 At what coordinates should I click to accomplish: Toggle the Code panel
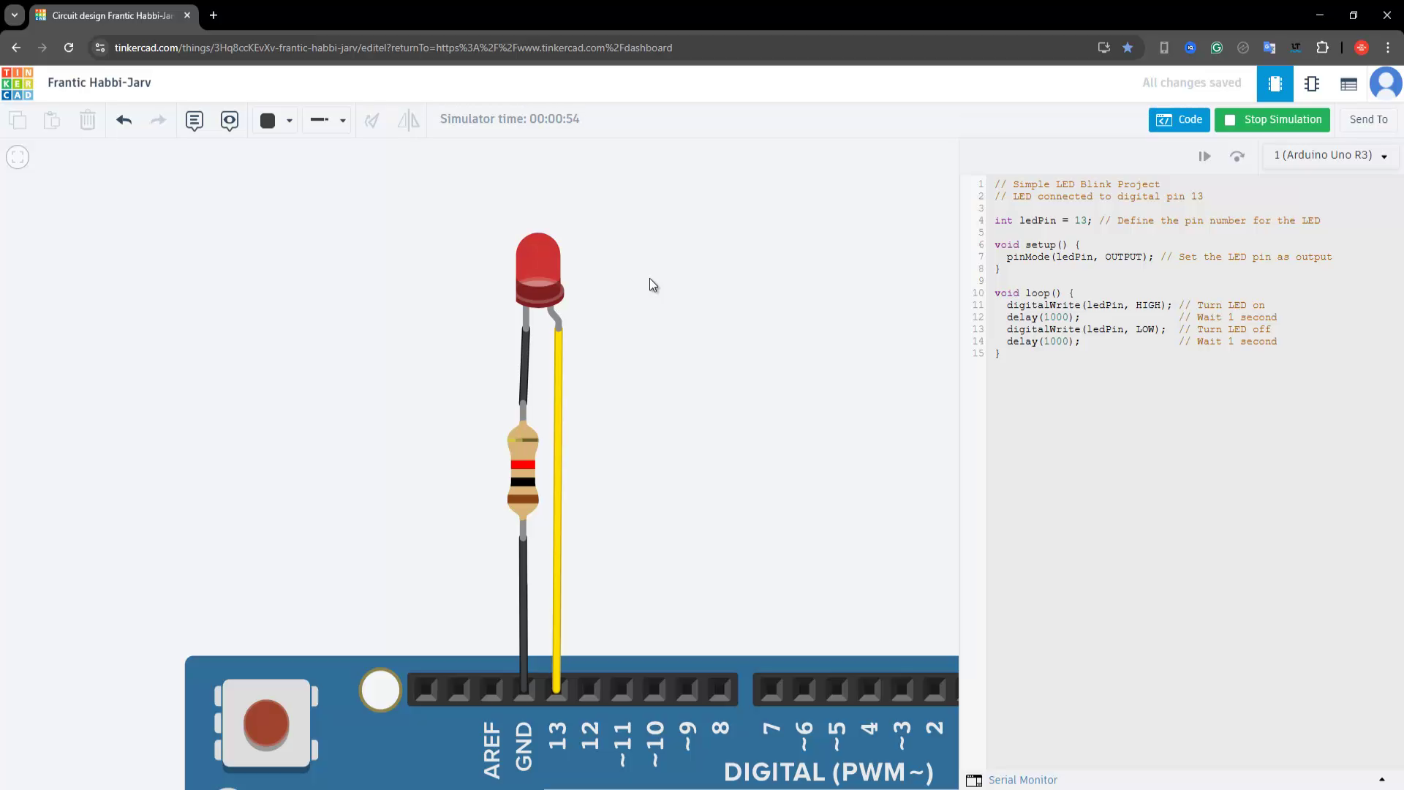point(1179,119)
